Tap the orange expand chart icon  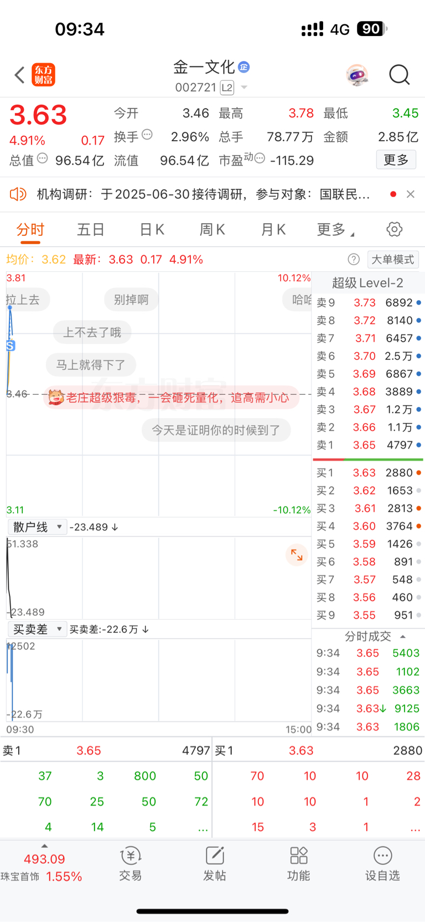coord(297,555)
